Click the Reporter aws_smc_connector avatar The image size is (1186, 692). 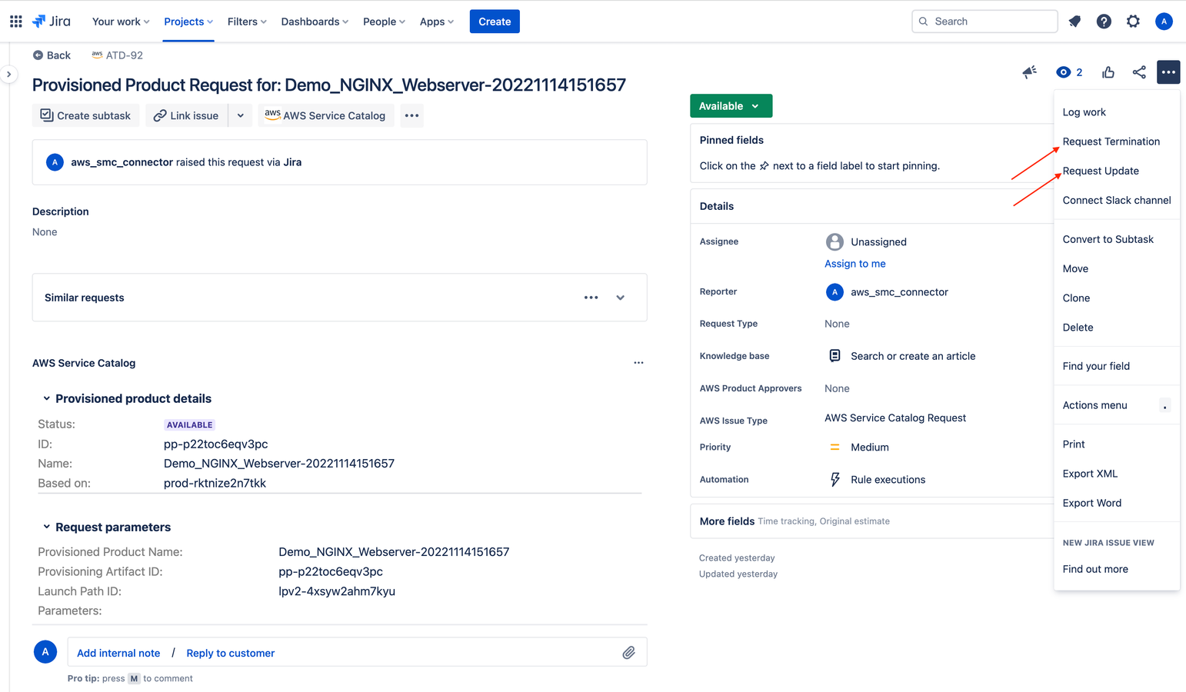835,292
